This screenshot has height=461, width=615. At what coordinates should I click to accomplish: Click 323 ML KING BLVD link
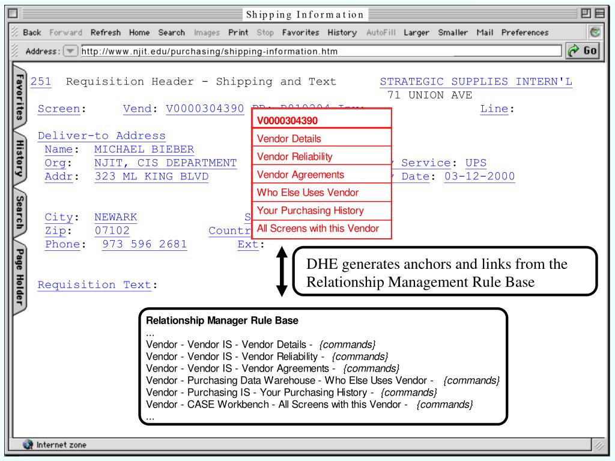151,176
